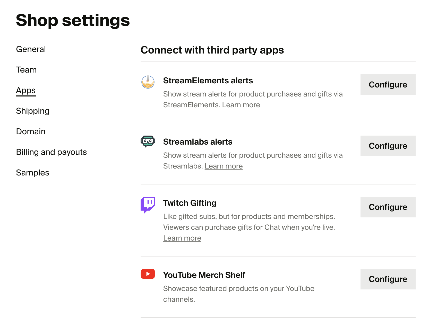The image size is (446, 318).
Task: Configure StreamElements alerts
Action: click(x=388, y=85)
